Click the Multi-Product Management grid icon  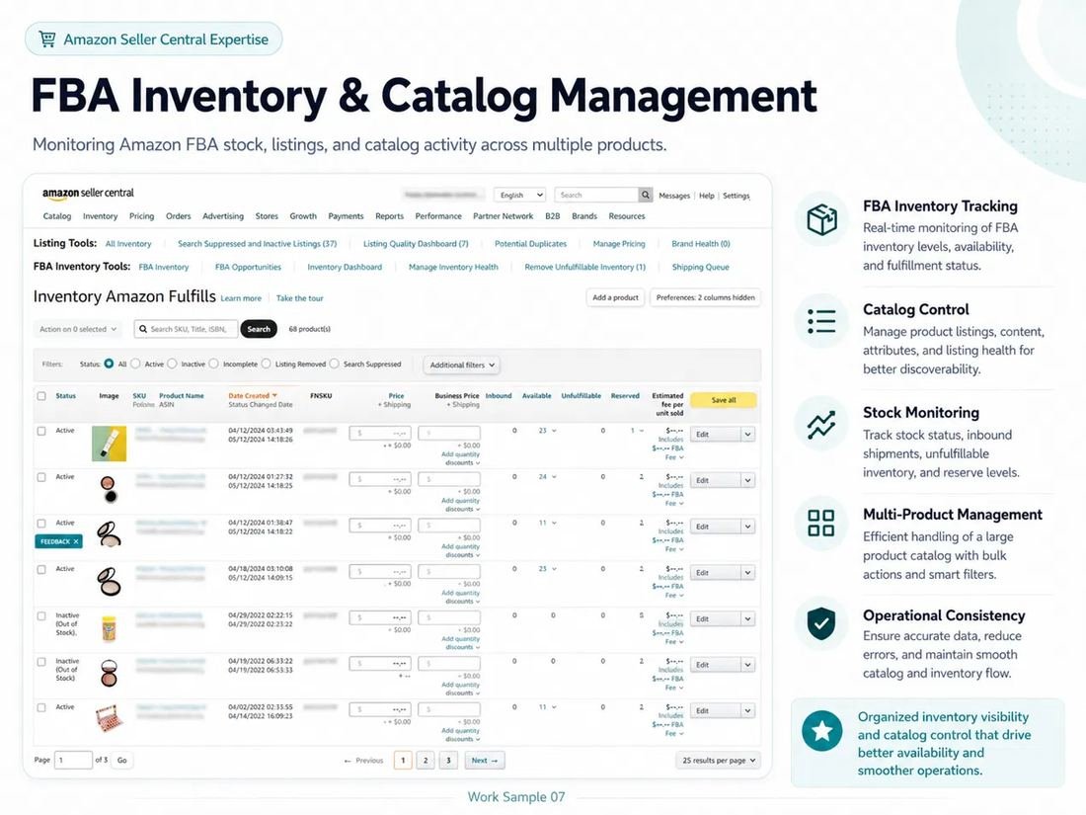821,524
